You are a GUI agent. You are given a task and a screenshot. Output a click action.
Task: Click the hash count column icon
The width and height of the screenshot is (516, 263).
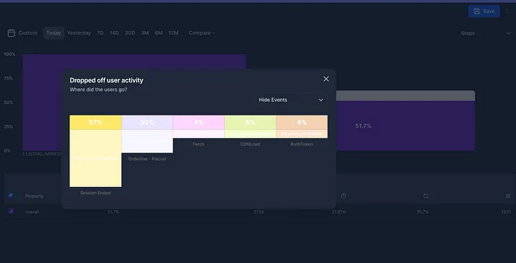click(508, 196)
